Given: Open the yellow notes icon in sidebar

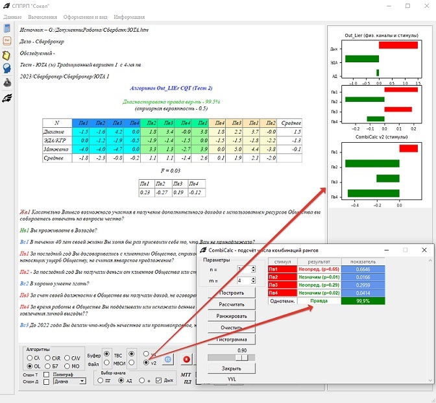Looking at the screenshot, I should [6, 55].
